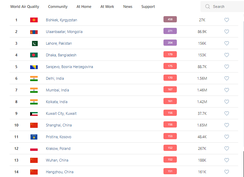Click the Poland flag beside Krakow

[34, 148]
